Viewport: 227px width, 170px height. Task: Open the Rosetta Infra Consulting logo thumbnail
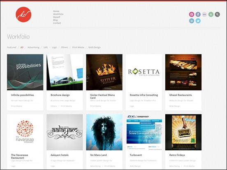pyautogui.click(x=144, y=72)
